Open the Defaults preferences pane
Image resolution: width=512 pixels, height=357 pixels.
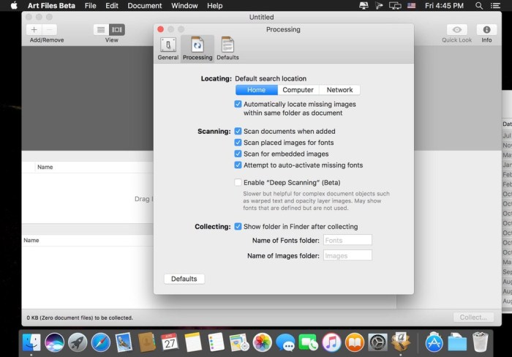[227, 47]
